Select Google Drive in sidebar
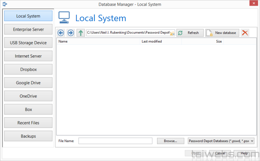 pyautogui.click(x=28, y=83)
